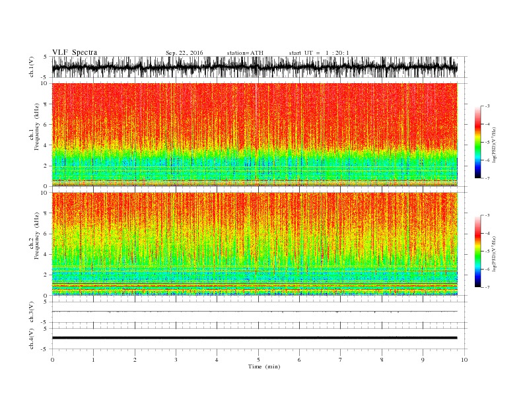Click the "-3" label on ch.1 color bar
This screenshot has width=523, height=404.
point(487,106)
